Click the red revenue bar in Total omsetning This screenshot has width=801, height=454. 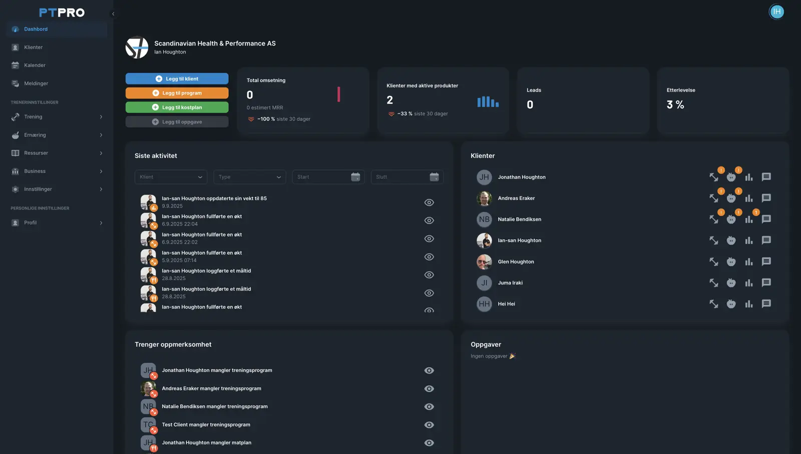[x=339, y=94]
